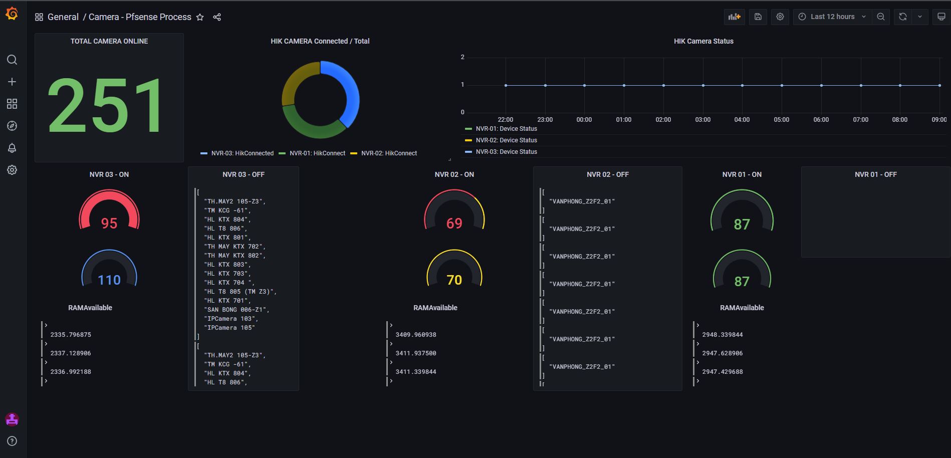This screenshot has width=951, height=458.
Task: Expand the refresh interval dropdown arrow
Action: tap(920, 17)
